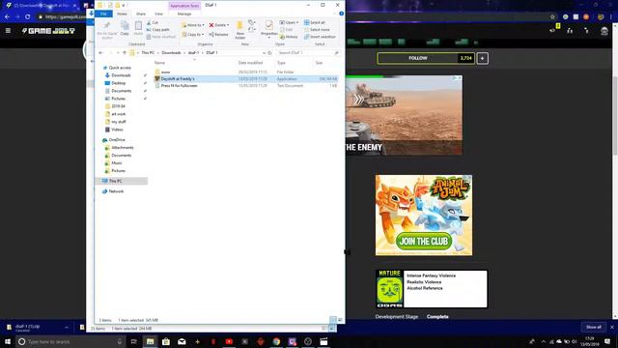Viewport: 618px width, 348px height.
Task: Click the plus button beside FOLLOW
Action: (482, 58)
